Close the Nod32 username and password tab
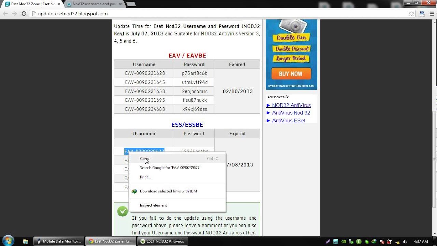This screenshot has height=246, width=437. pyautogui.click(x=120, y=4)
